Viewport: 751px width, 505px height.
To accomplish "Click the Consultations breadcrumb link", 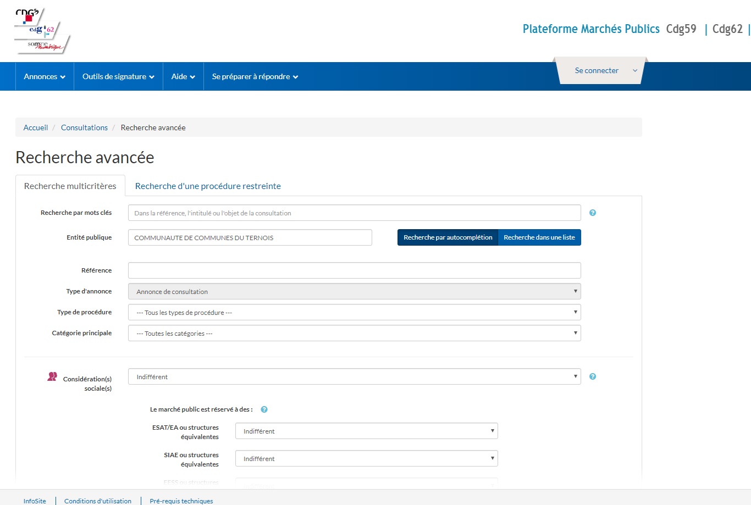I will pos(84,127).
